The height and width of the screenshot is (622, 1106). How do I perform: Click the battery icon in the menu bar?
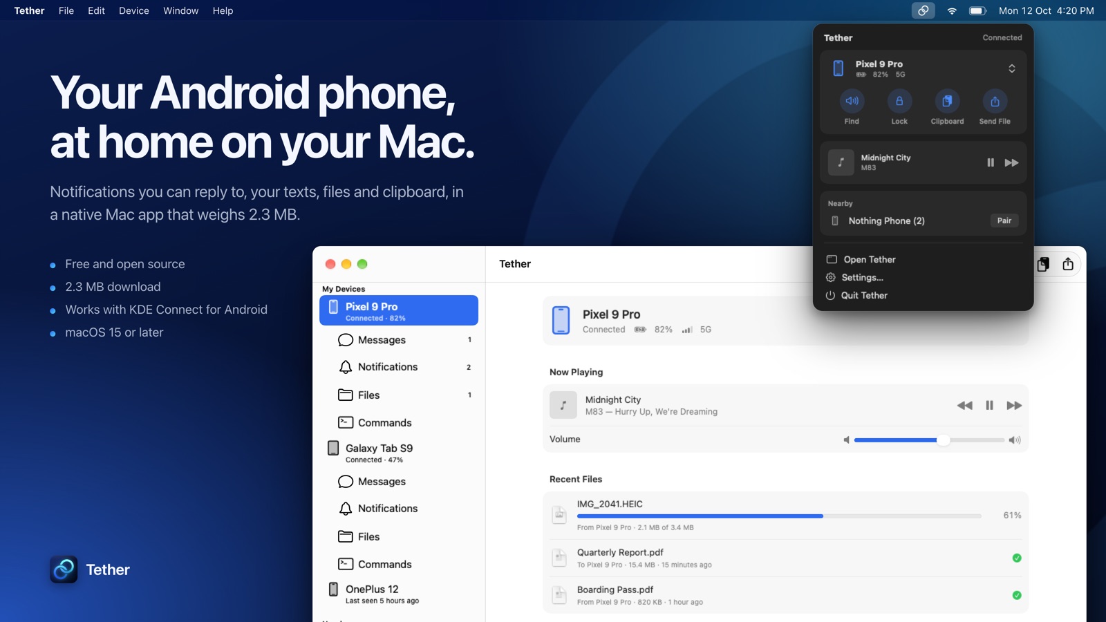977,10
